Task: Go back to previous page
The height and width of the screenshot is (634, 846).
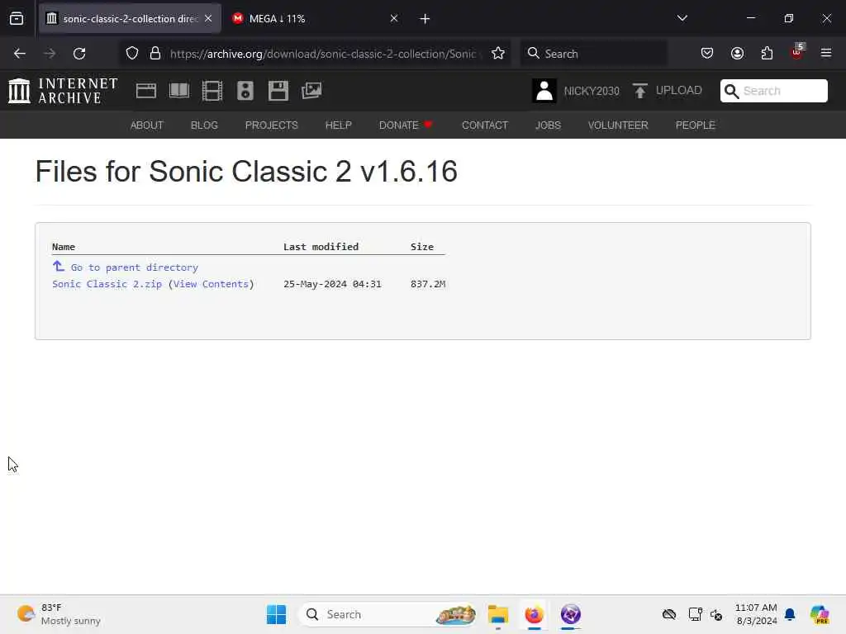Action: 20,54
